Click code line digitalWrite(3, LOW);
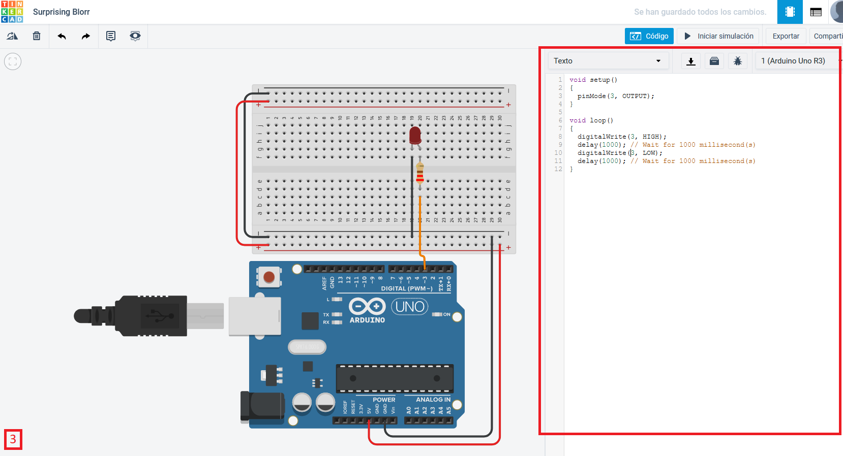Screen dimensions: 843x456 (619, 153)
